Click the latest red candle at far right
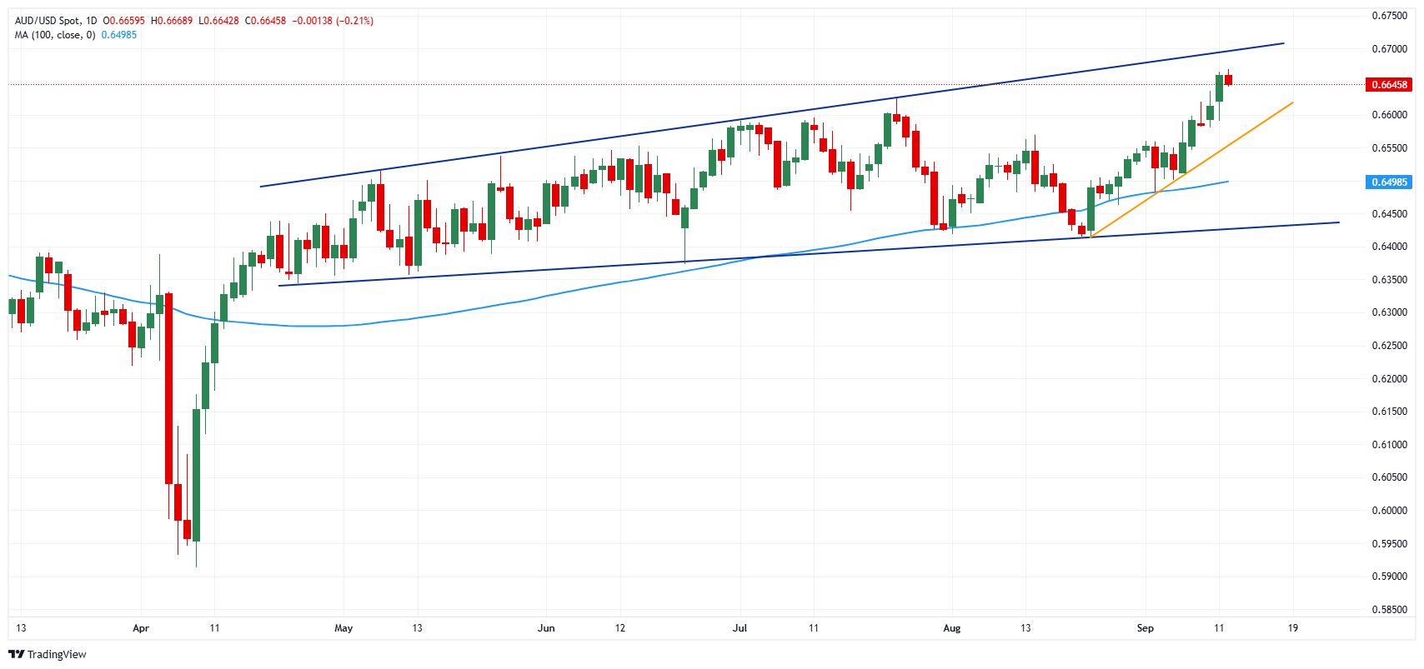Screen dimensions: 1424x669 click(x=1228, y=80)
